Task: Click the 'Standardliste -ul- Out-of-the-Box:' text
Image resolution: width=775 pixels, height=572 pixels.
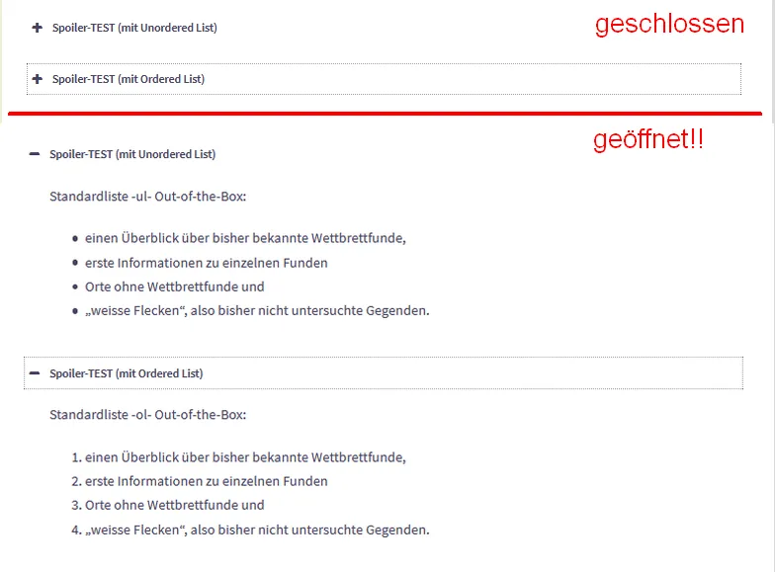Action: point(148,197)
